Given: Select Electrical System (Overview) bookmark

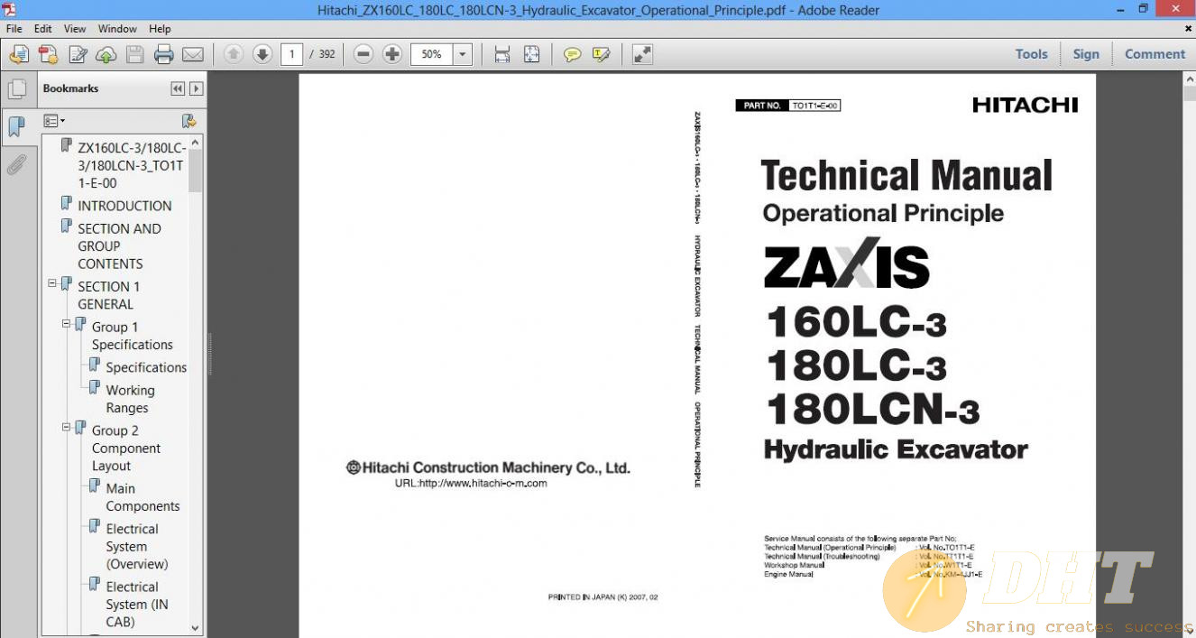Looking at the screenshot, I should pos(137,546).
